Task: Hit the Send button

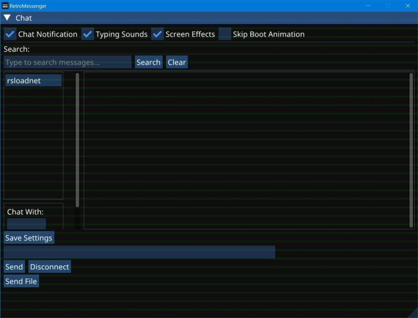Action: pos(14,267)
